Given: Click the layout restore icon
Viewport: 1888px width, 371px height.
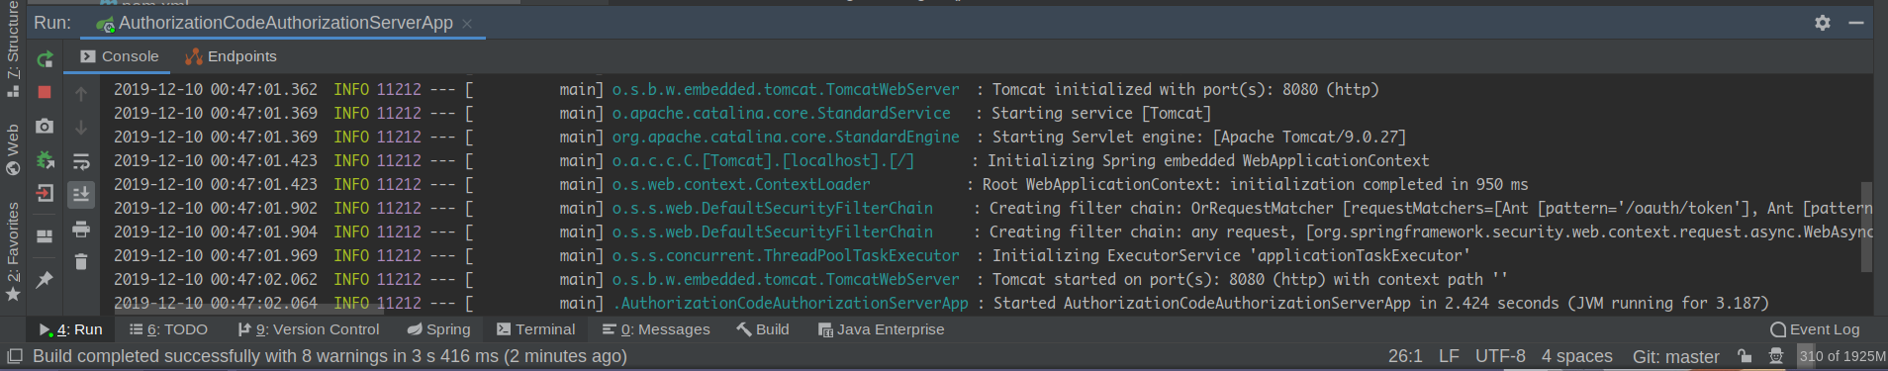Looking at the screenshot, I should tap(45, 236).
